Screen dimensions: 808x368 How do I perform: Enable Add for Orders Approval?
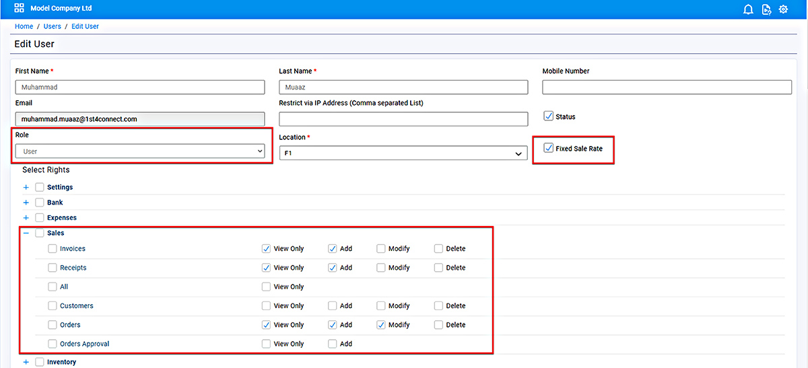333,344
